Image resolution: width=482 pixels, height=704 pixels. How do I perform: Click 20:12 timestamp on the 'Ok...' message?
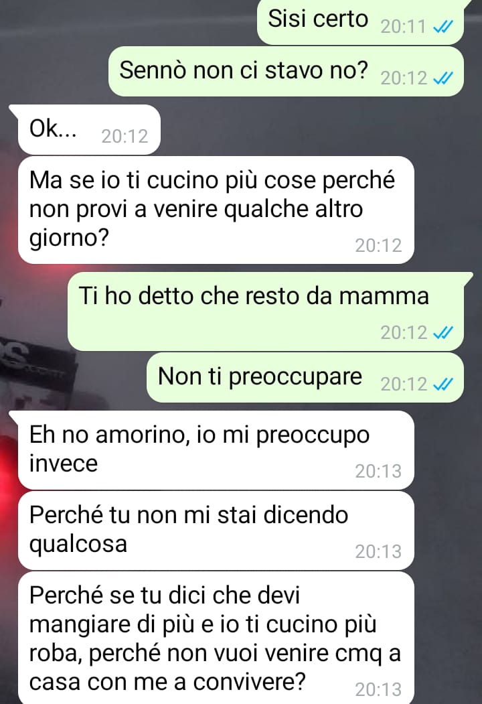point(125,137)
